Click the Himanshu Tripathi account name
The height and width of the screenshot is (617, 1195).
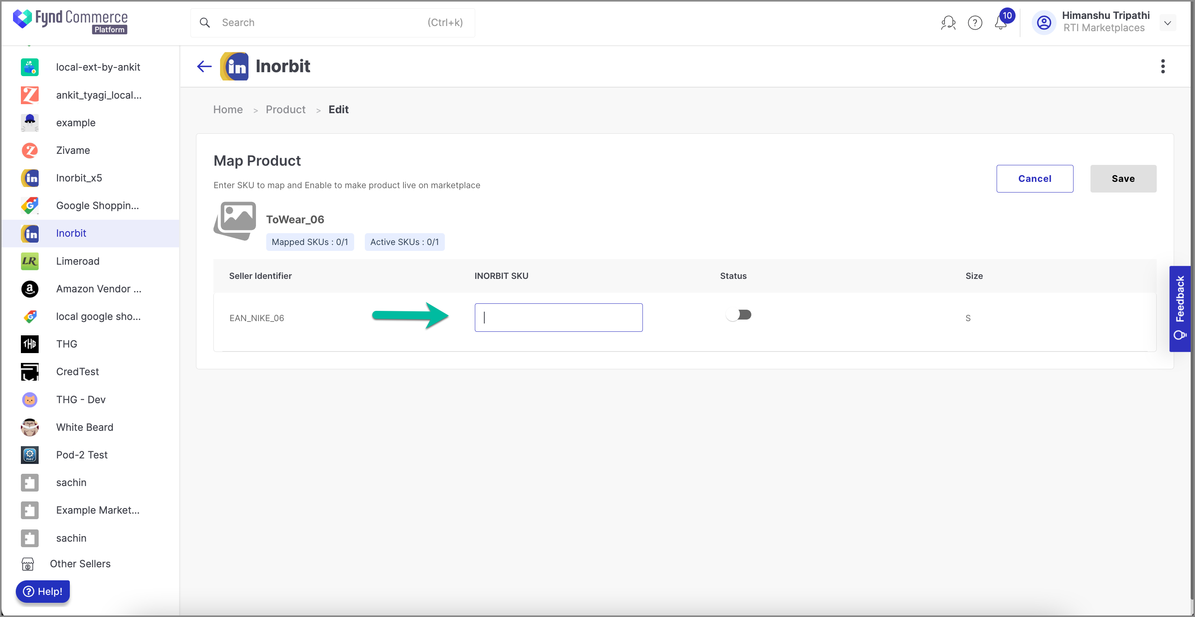[x=1105, y=15]
